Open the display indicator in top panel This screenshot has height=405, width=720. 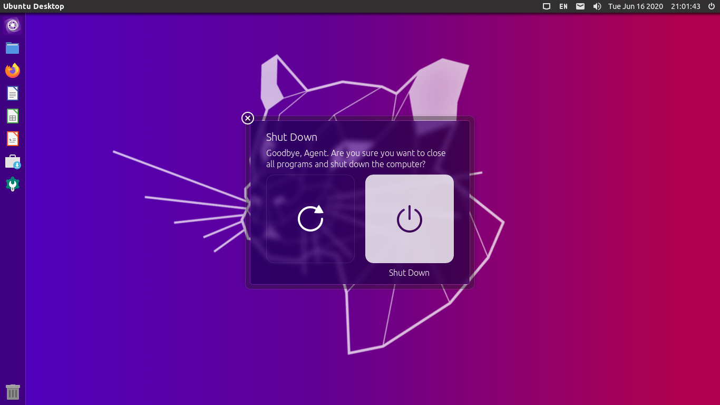click(x=547, y=6)
